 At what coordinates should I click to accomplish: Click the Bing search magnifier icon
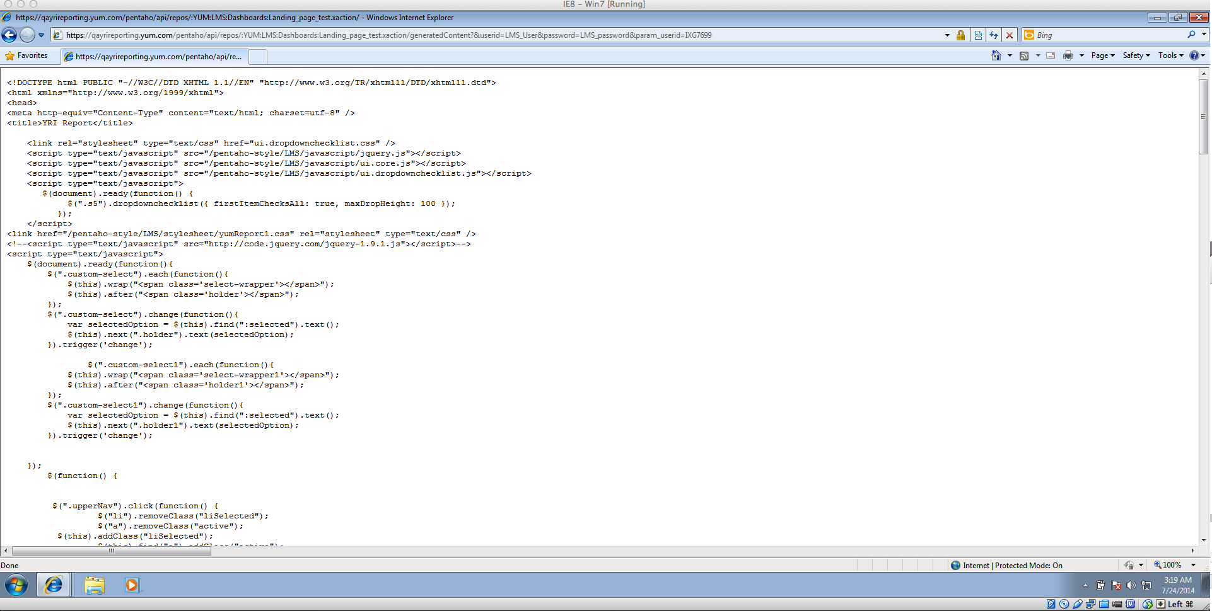(x=1191, y=35)
